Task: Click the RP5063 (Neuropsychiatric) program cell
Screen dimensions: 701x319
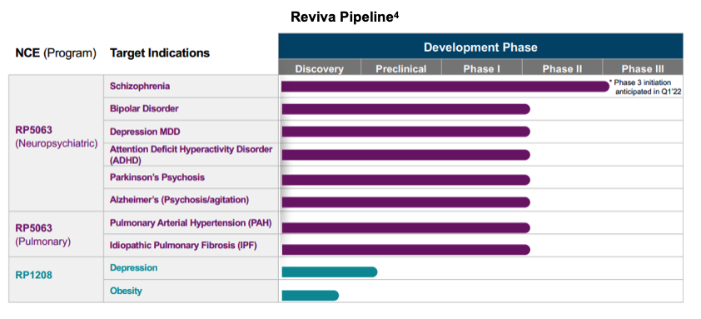Action: point(57,143)
